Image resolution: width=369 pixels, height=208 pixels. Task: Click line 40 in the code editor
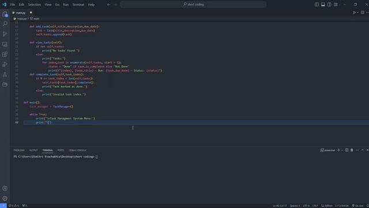(196, 122)
